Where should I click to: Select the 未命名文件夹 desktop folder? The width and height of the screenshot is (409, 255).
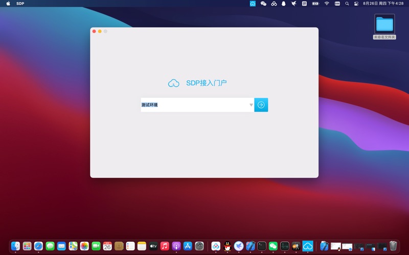tap(384, 27)
